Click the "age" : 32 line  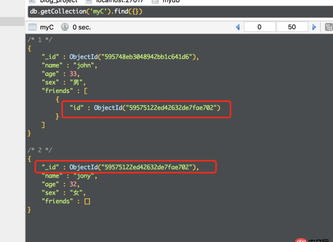tap(61, 184)
